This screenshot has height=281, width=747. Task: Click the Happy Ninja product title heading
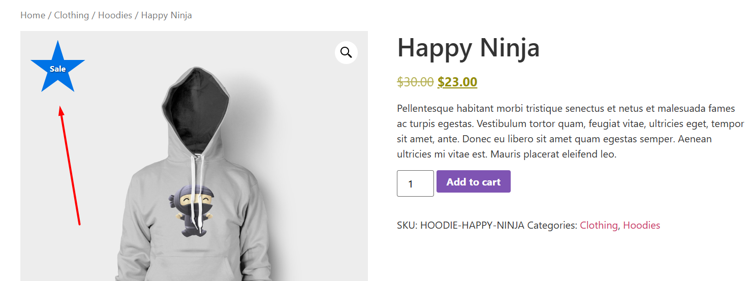point(468,48)
